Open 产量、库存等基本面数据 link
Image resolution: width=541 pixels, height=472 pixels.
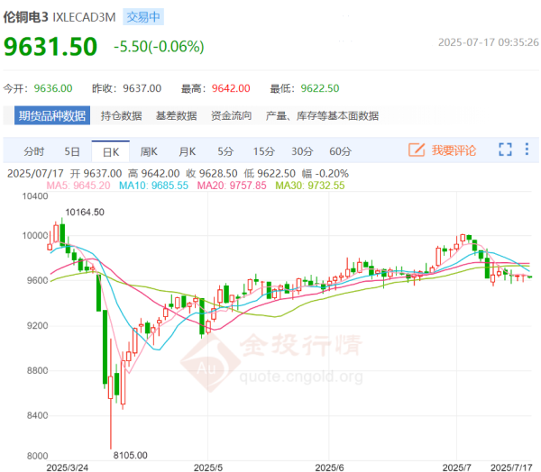click(x=322, y=115)
